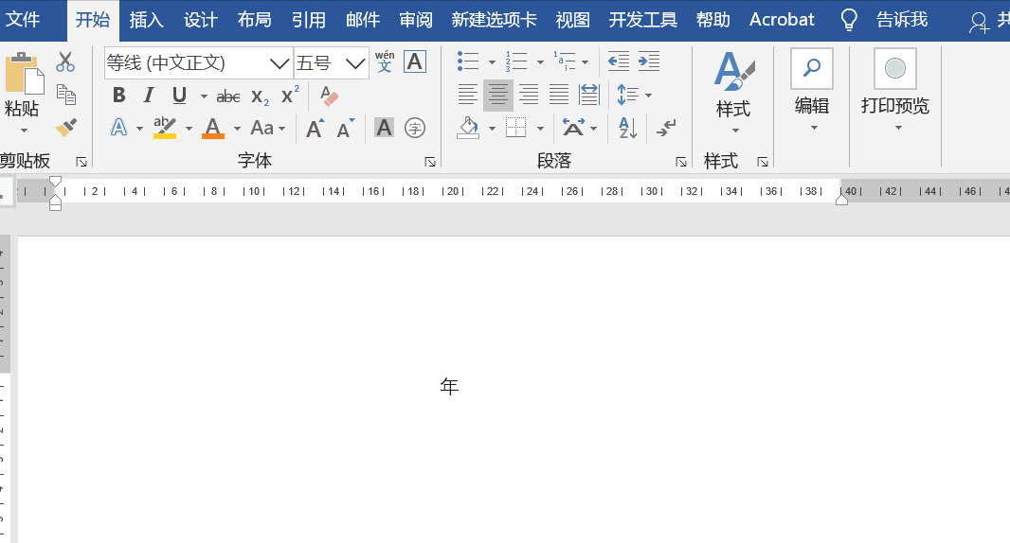Click the 年 character in document
The width and height of the screenshot is (1010, 543).
449,386
